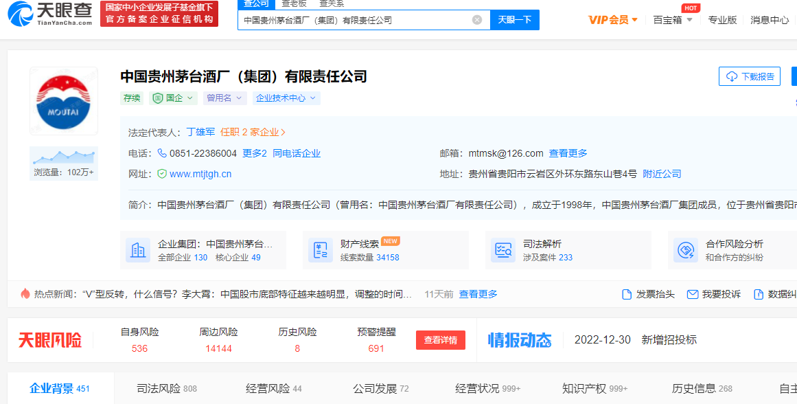Open 消息中心 in the top navigation
Image resolution: width=797 pixels, height=404 pixels.
pyautogui.click(x=770, y=21)
